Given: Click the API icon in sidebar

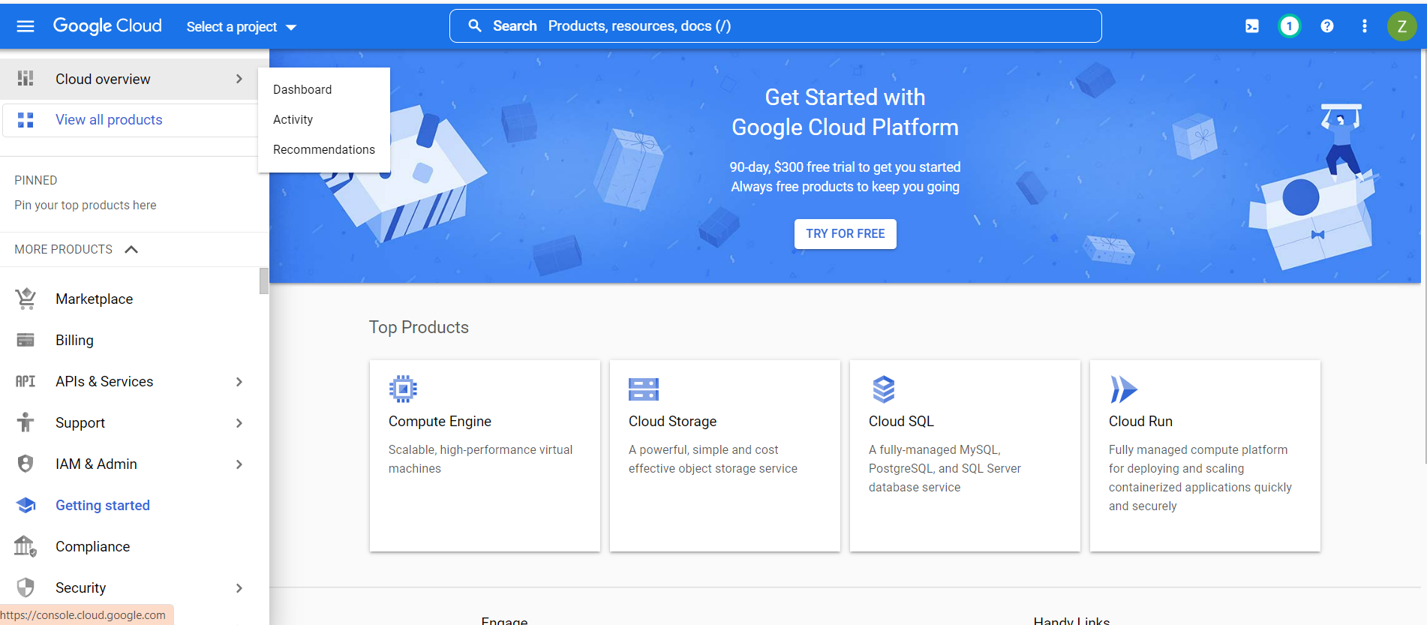Looking at the screenshot, I should (26, 381).
